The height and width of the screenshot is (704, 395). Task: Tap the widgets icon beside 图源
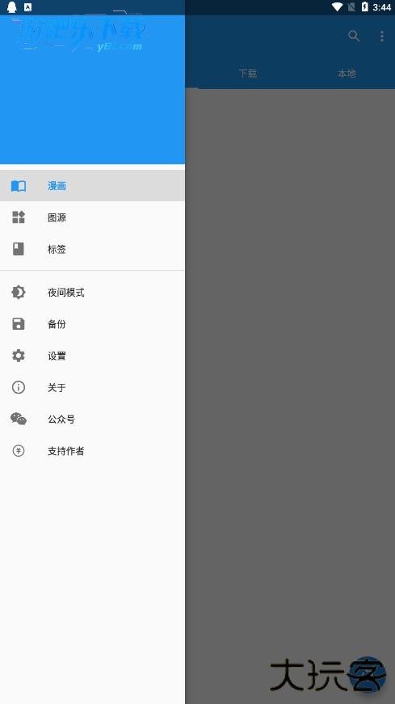click(19, 217)
